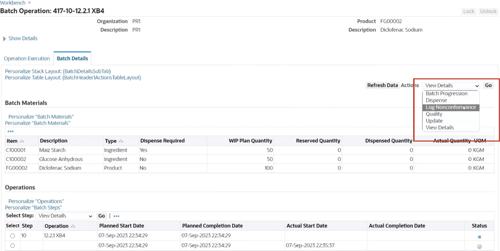The width and height of the screenshot is (500, 251).
Task: Open Personalize Table Layout BatchHeader1ActionsTableLayout link
Action: click(x=73, y=78)
